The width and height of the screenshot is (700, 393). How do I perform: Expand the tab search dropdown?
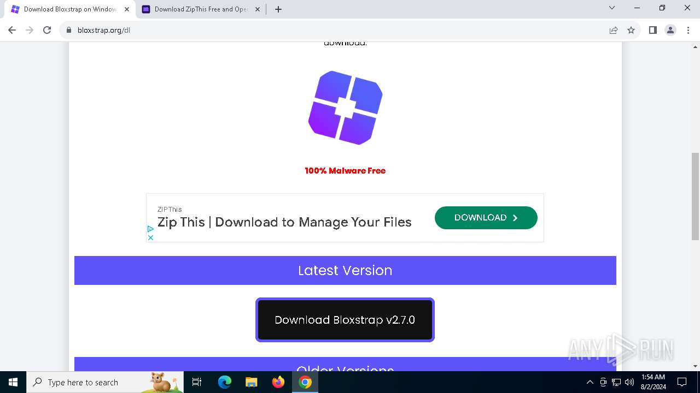pos(612,8)
